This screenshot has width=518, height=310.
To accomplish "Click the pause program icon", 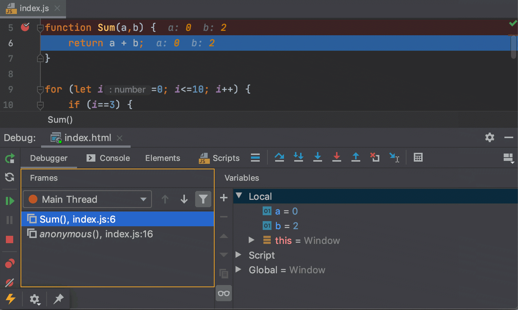I will click(x=10, y=220).
